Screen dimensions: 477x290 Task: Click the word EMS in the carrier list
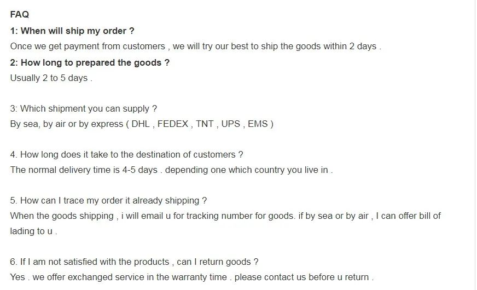click(x=258, y=124)
